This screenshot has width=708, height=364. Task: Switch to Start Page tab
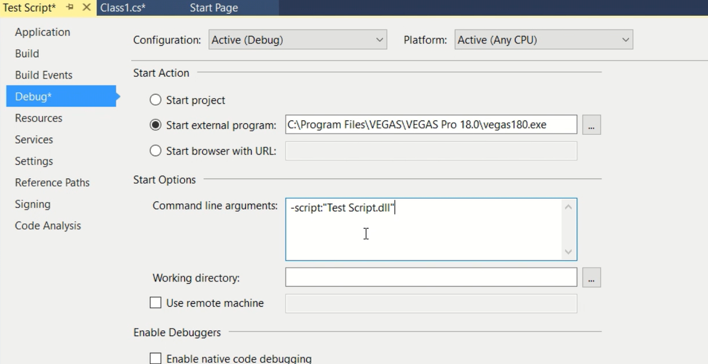pyautogui.click(x=213, y=8)
